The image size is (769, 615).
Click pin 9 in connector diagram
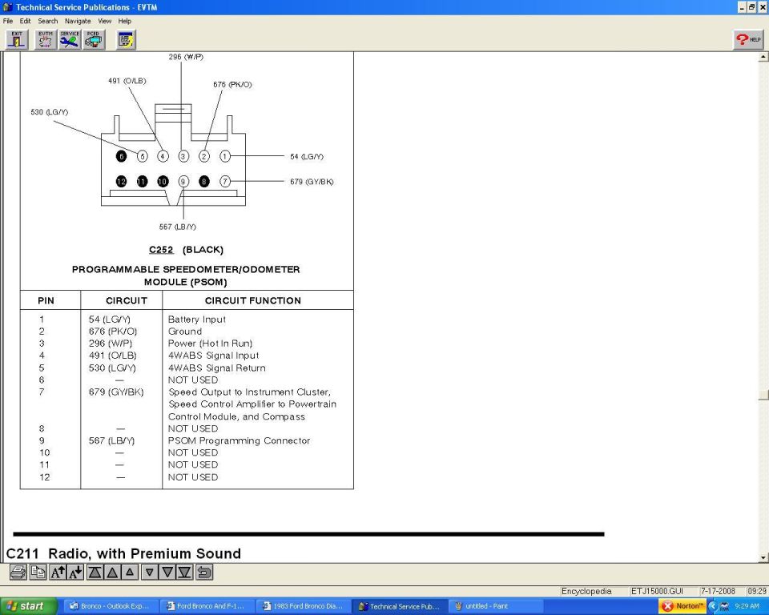point(183,182)
